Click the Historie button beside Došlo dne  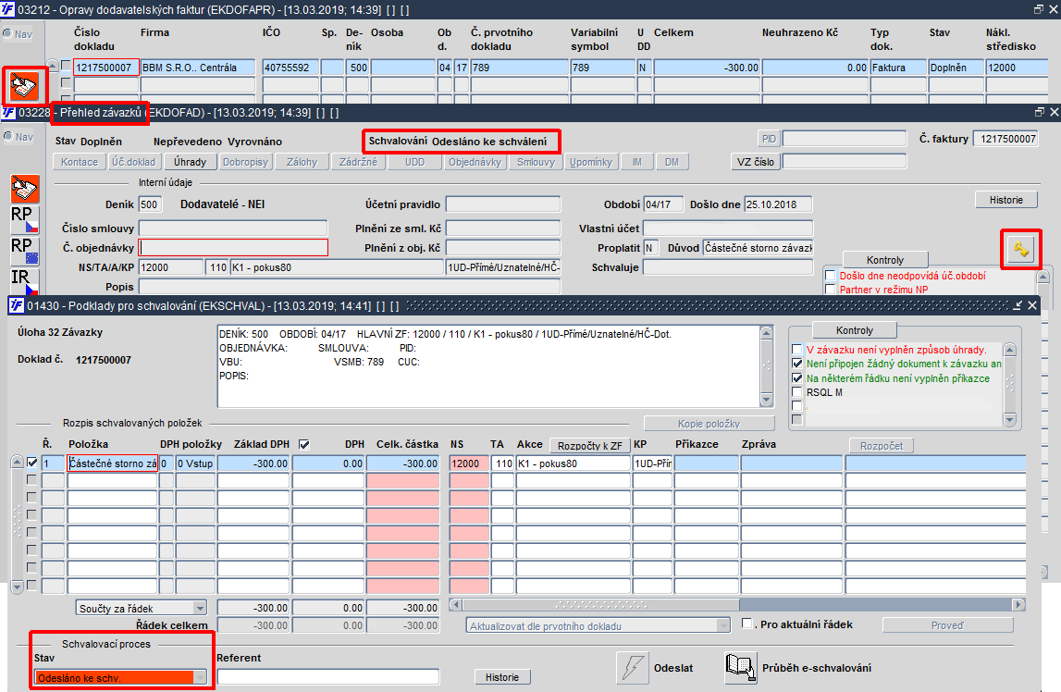tap(1006, 200)
